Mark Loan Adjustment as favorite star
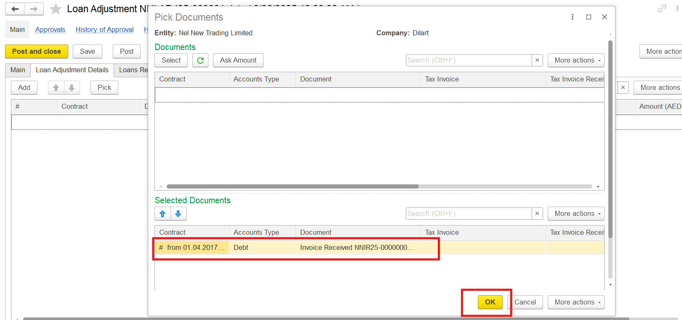The width and height of the screenshot is (682, 320). pyautogui.click(x=56, y=9)
